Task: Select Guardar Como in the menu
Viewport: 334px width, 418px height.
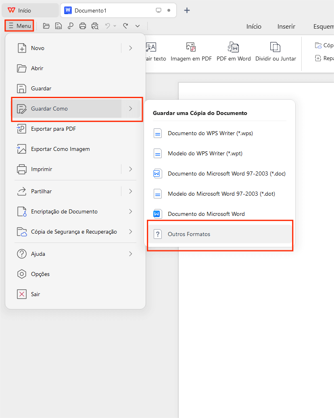Action: coord(67,109)
